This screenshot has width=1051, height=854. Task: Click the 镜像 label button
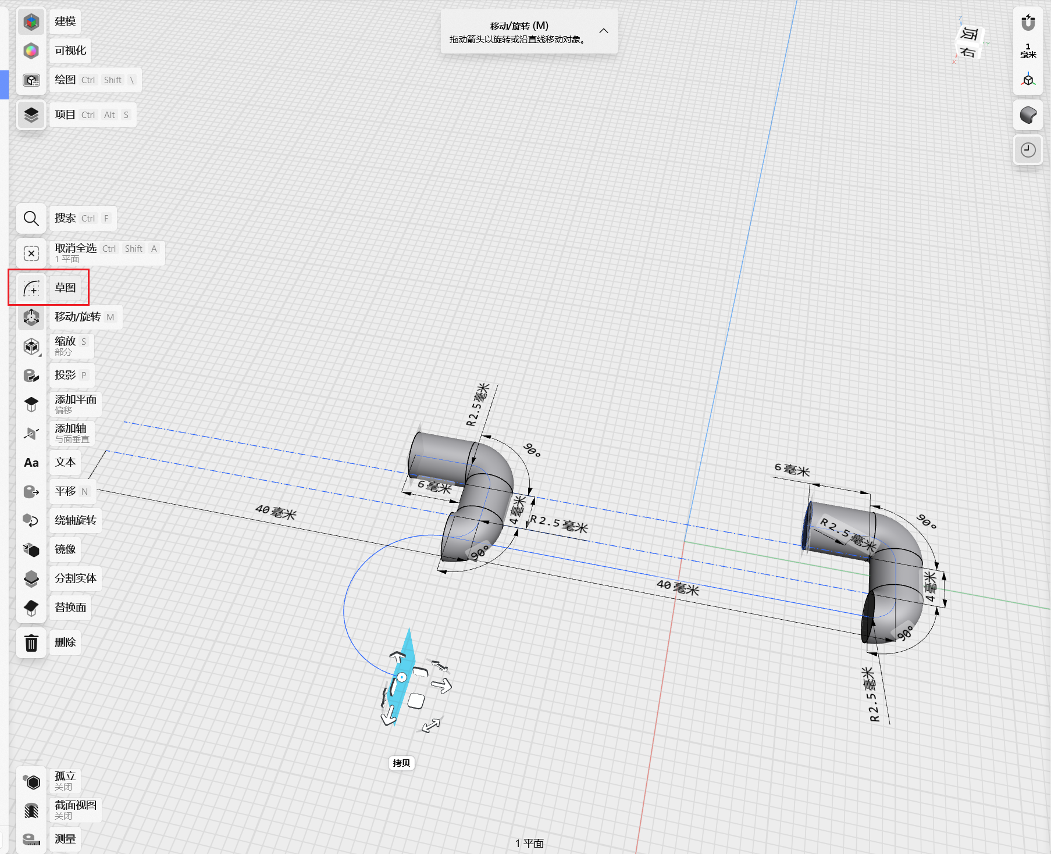point(65,549)
